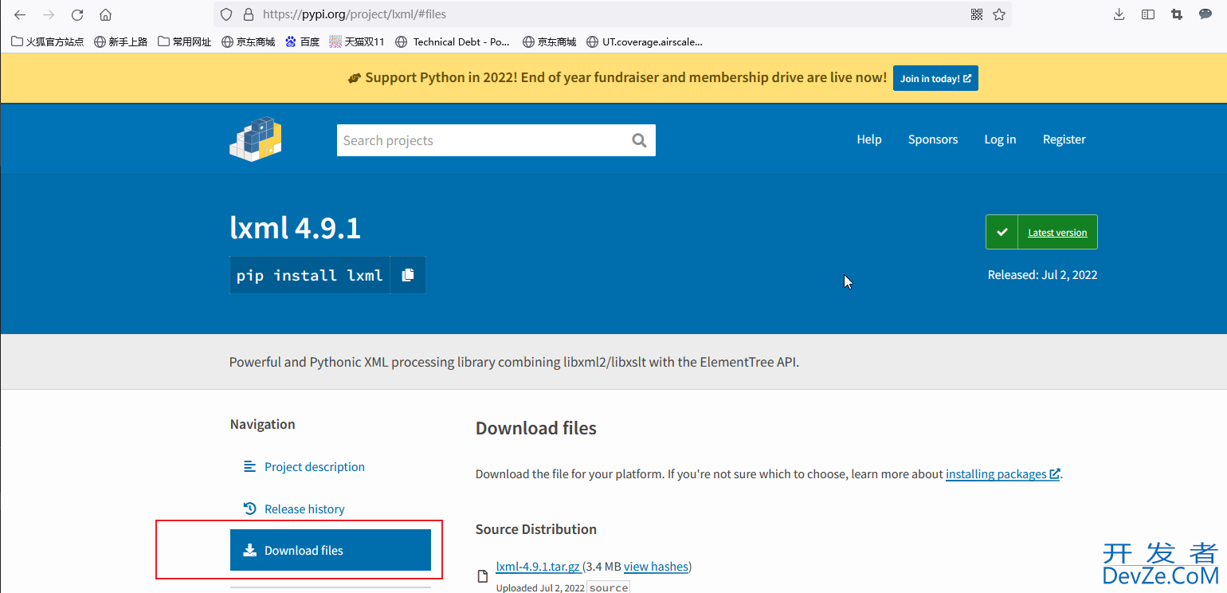Click the browser forward arrow
The width and height of the screenshot is (1227, 593).
pos(49,14)
